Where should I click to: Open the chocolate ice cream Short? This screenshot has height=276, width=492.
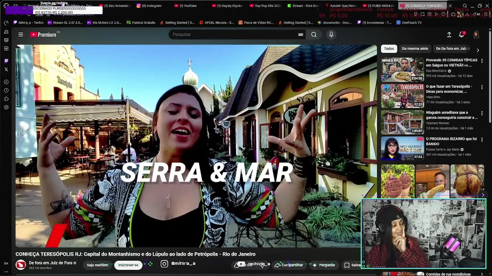pos(397,181)
